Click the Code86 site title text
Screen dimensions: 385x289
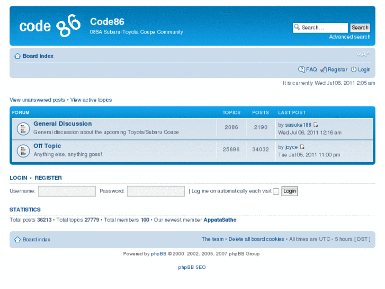coord(108,22)
